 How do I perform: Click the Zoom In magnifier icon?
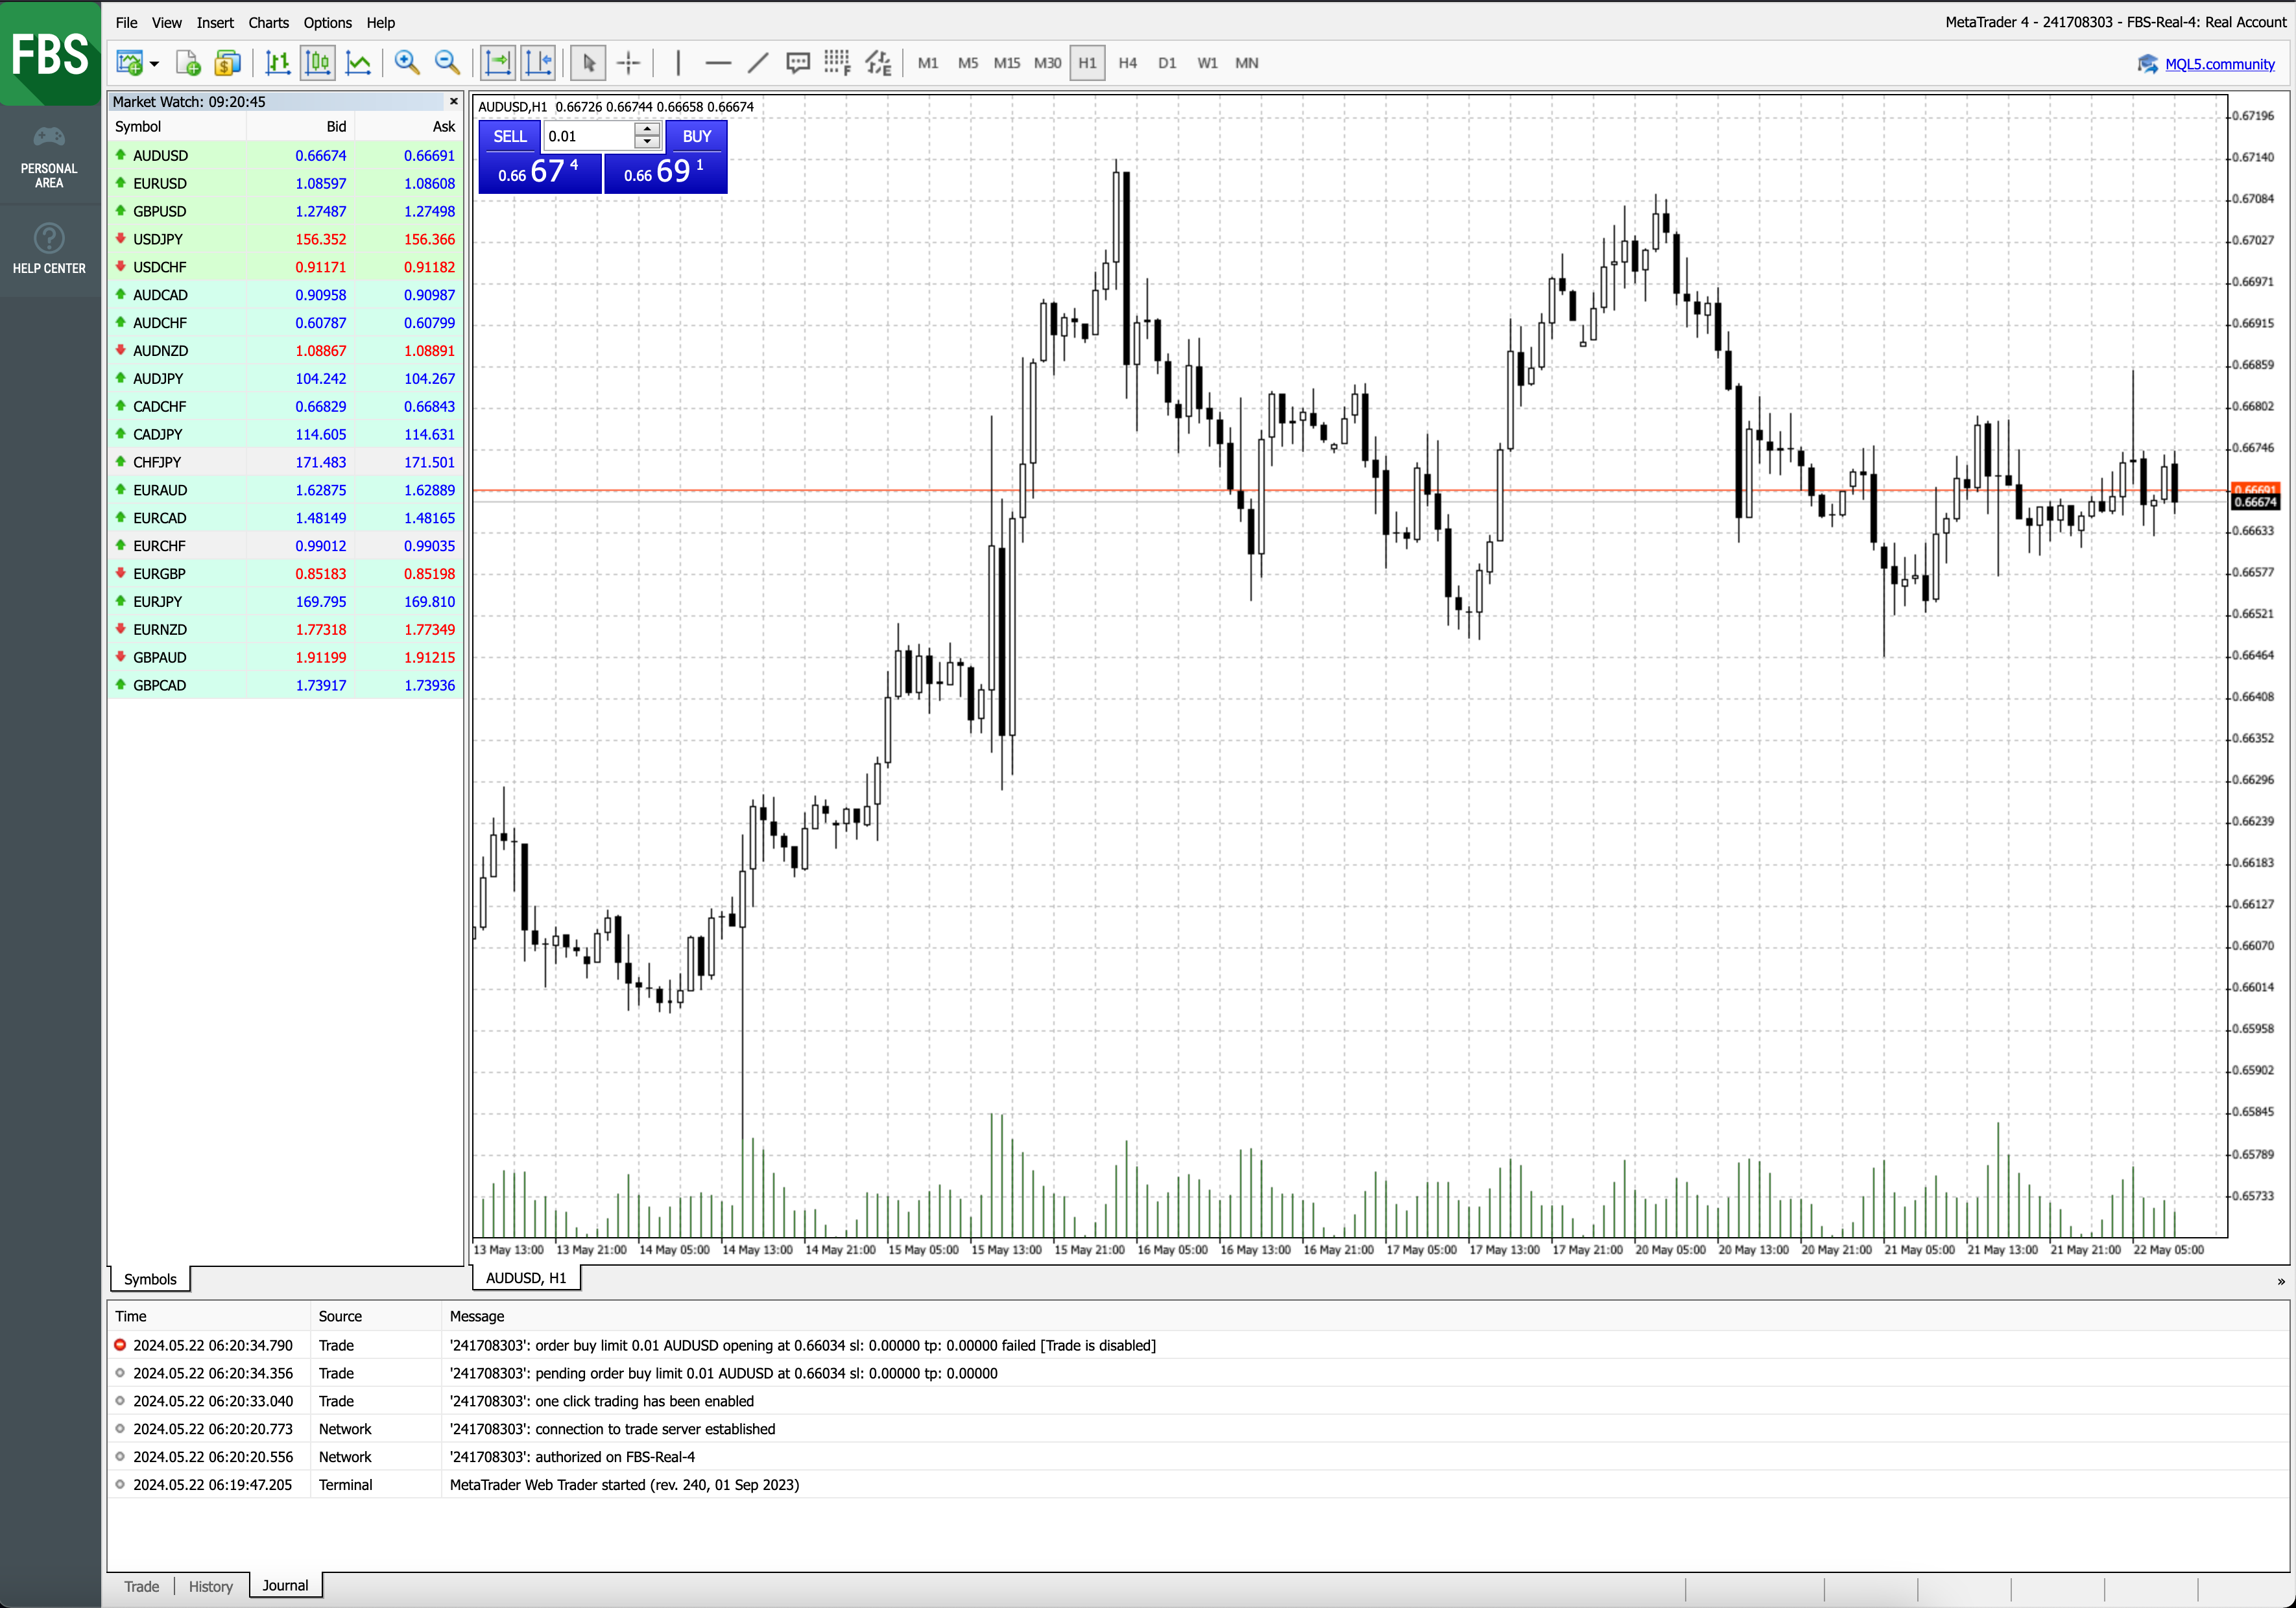point(406,63)
